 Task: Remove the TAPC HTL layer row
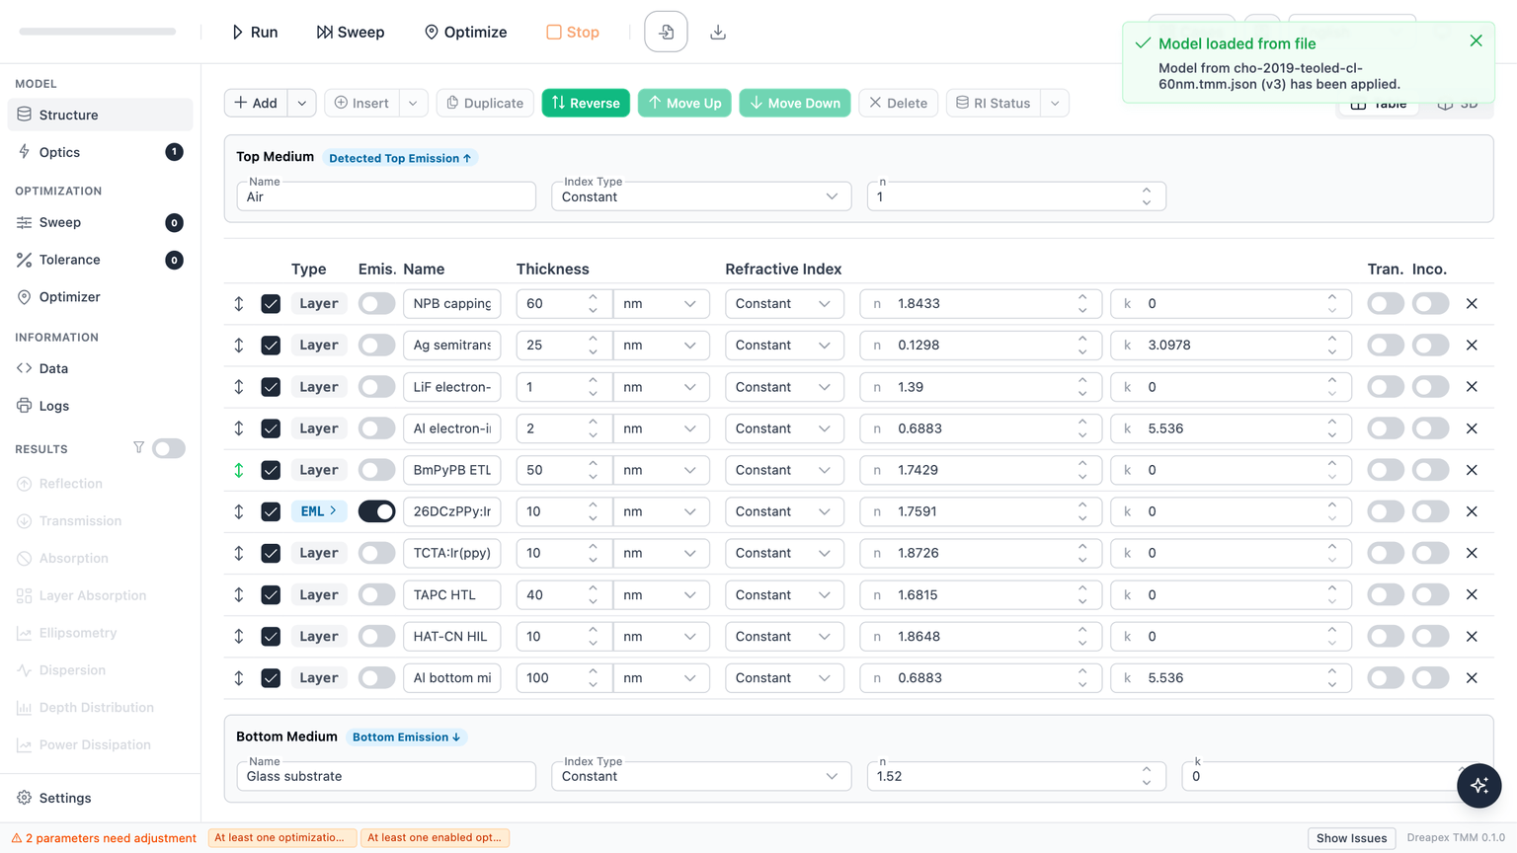(x=1472, y=594)
